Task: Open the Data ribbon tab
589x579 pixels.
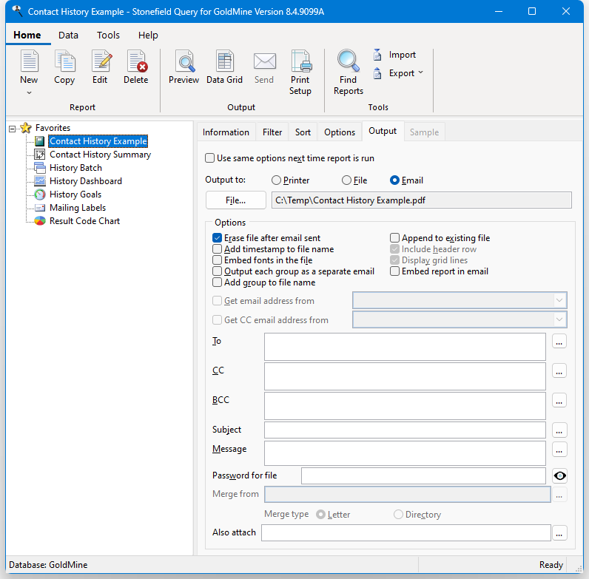Action: pyautogui.click(x=68, y=35)
